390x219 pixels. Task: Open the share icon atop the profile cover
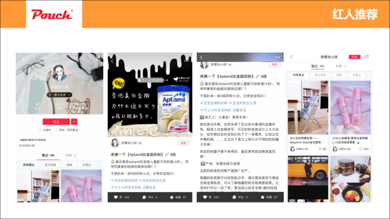(x=98, y=59)
